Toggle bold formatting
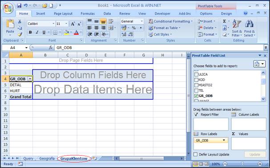This screenshot has width=270, height=168. [x=30, y=32]
